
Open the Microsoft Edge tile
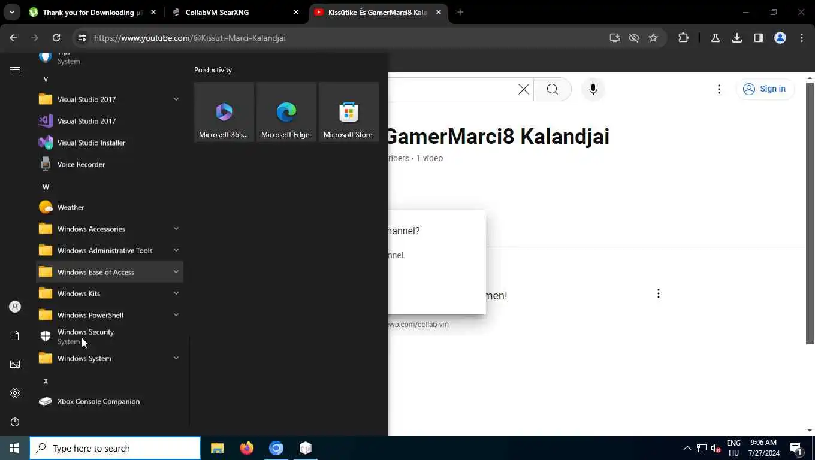pos(286,112)
